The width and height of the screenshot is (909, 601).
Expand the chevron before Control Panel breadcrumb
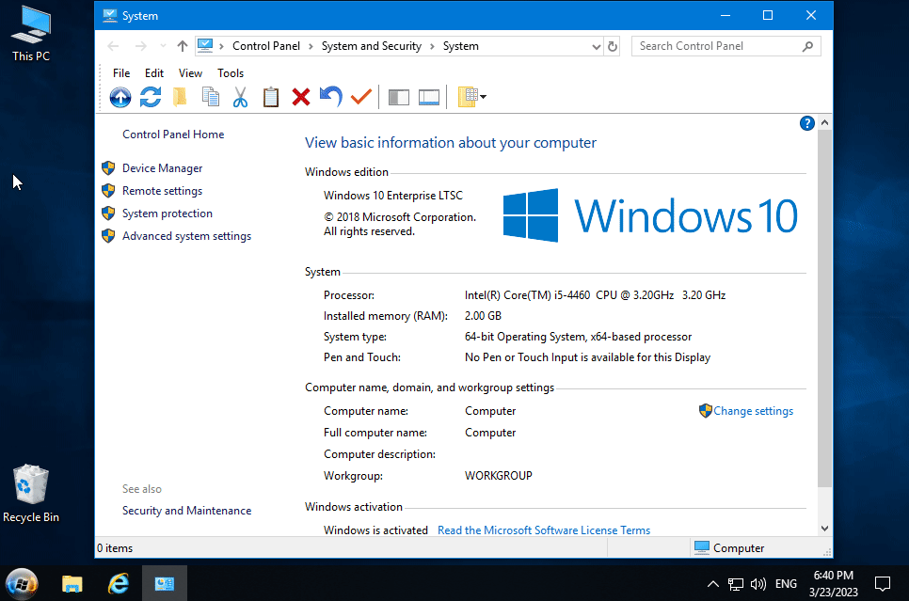click(x=221, y=46)
